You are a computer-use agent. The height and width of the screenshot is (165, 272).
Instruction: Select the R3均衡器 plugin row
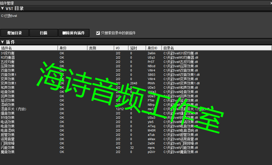[136, 57]
